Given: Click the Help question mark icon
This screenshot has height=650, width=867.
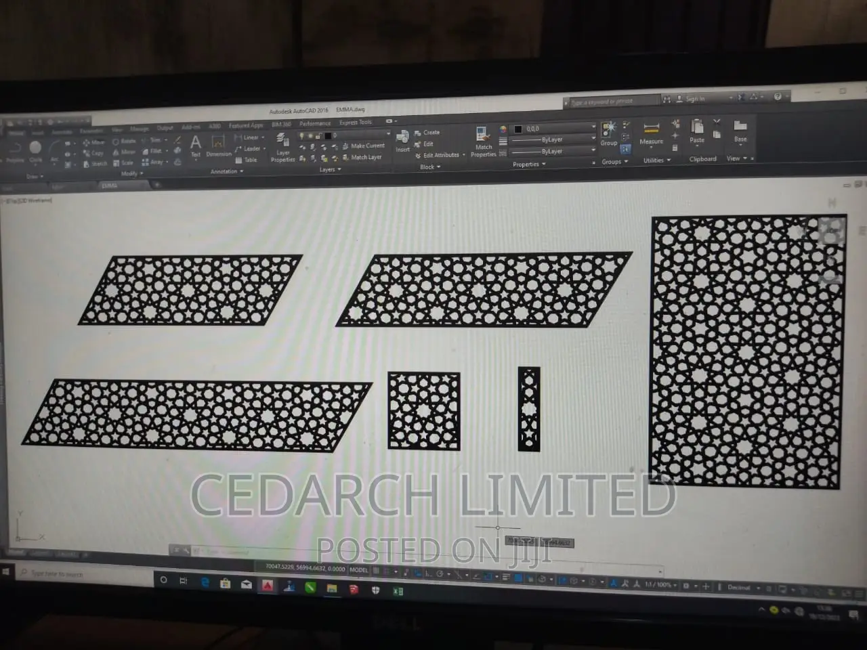Looking at the screenshot, I should (778, 97).
